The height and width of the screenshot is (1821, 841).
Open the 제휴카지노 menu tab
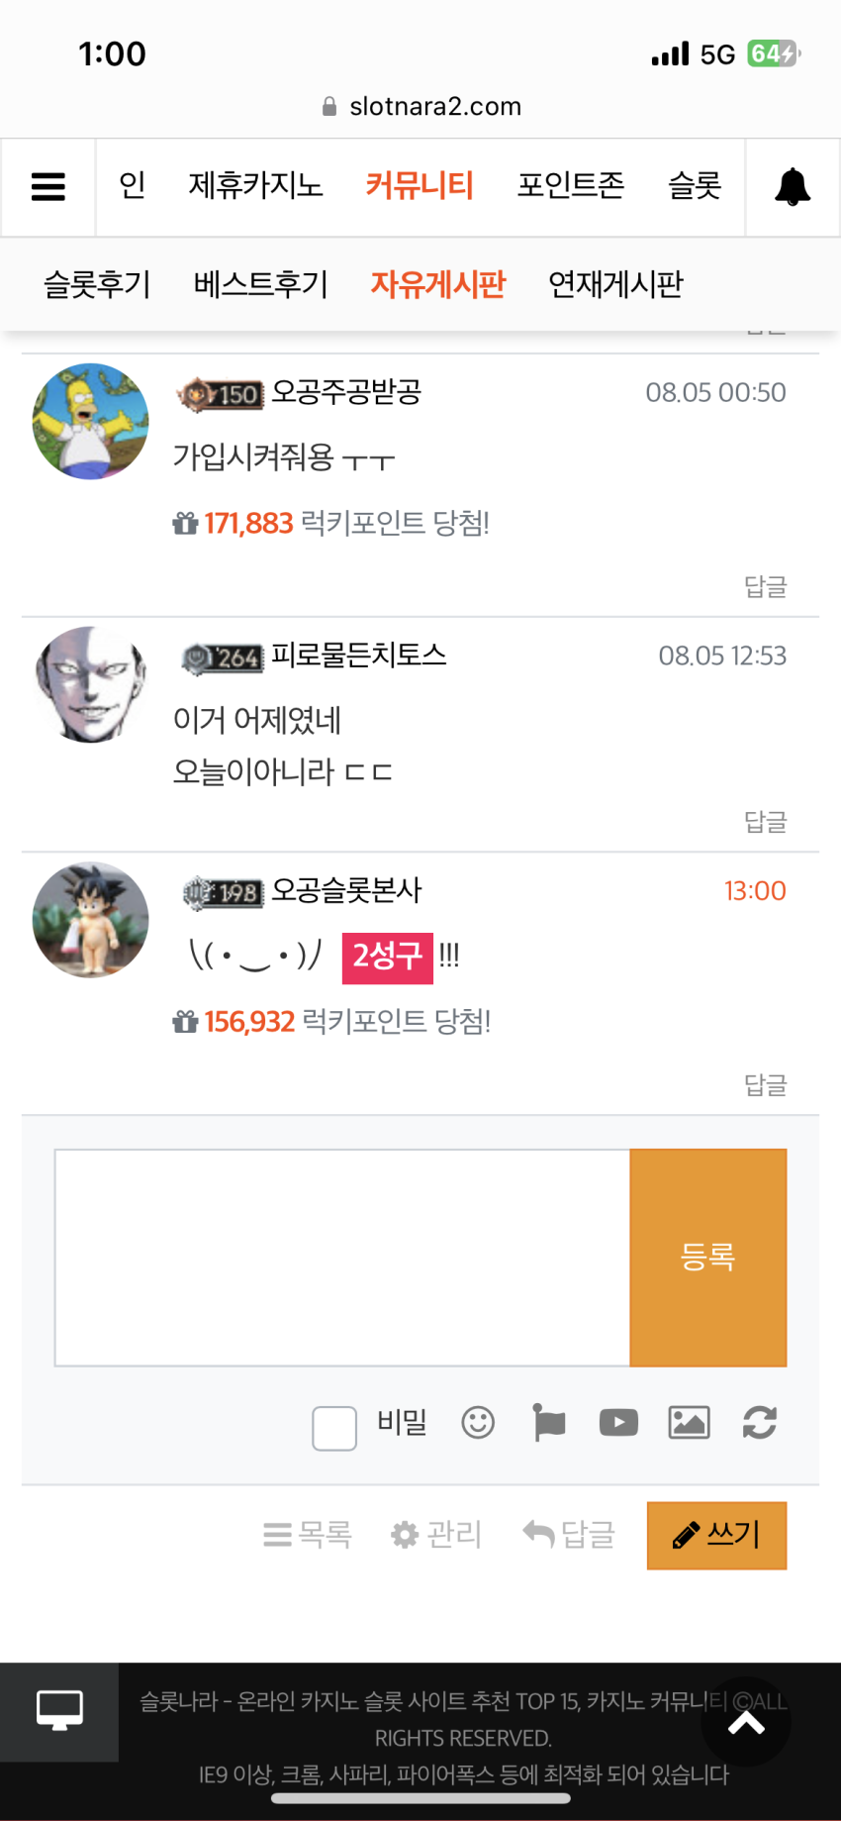pos(256,186)
